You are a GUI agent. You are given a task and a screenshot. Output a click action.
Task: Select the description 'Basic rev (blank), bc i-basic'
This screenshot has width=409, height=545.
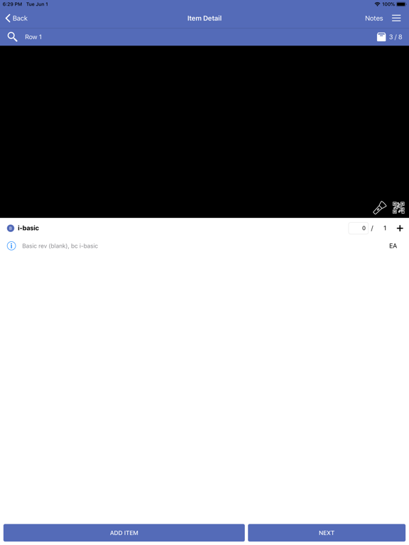[x=60, y=246]
